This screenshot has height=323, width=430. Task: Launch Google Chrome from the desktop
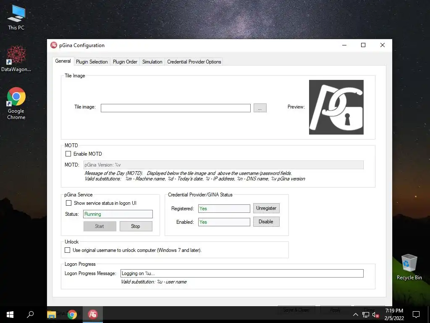tap(16, 103)
